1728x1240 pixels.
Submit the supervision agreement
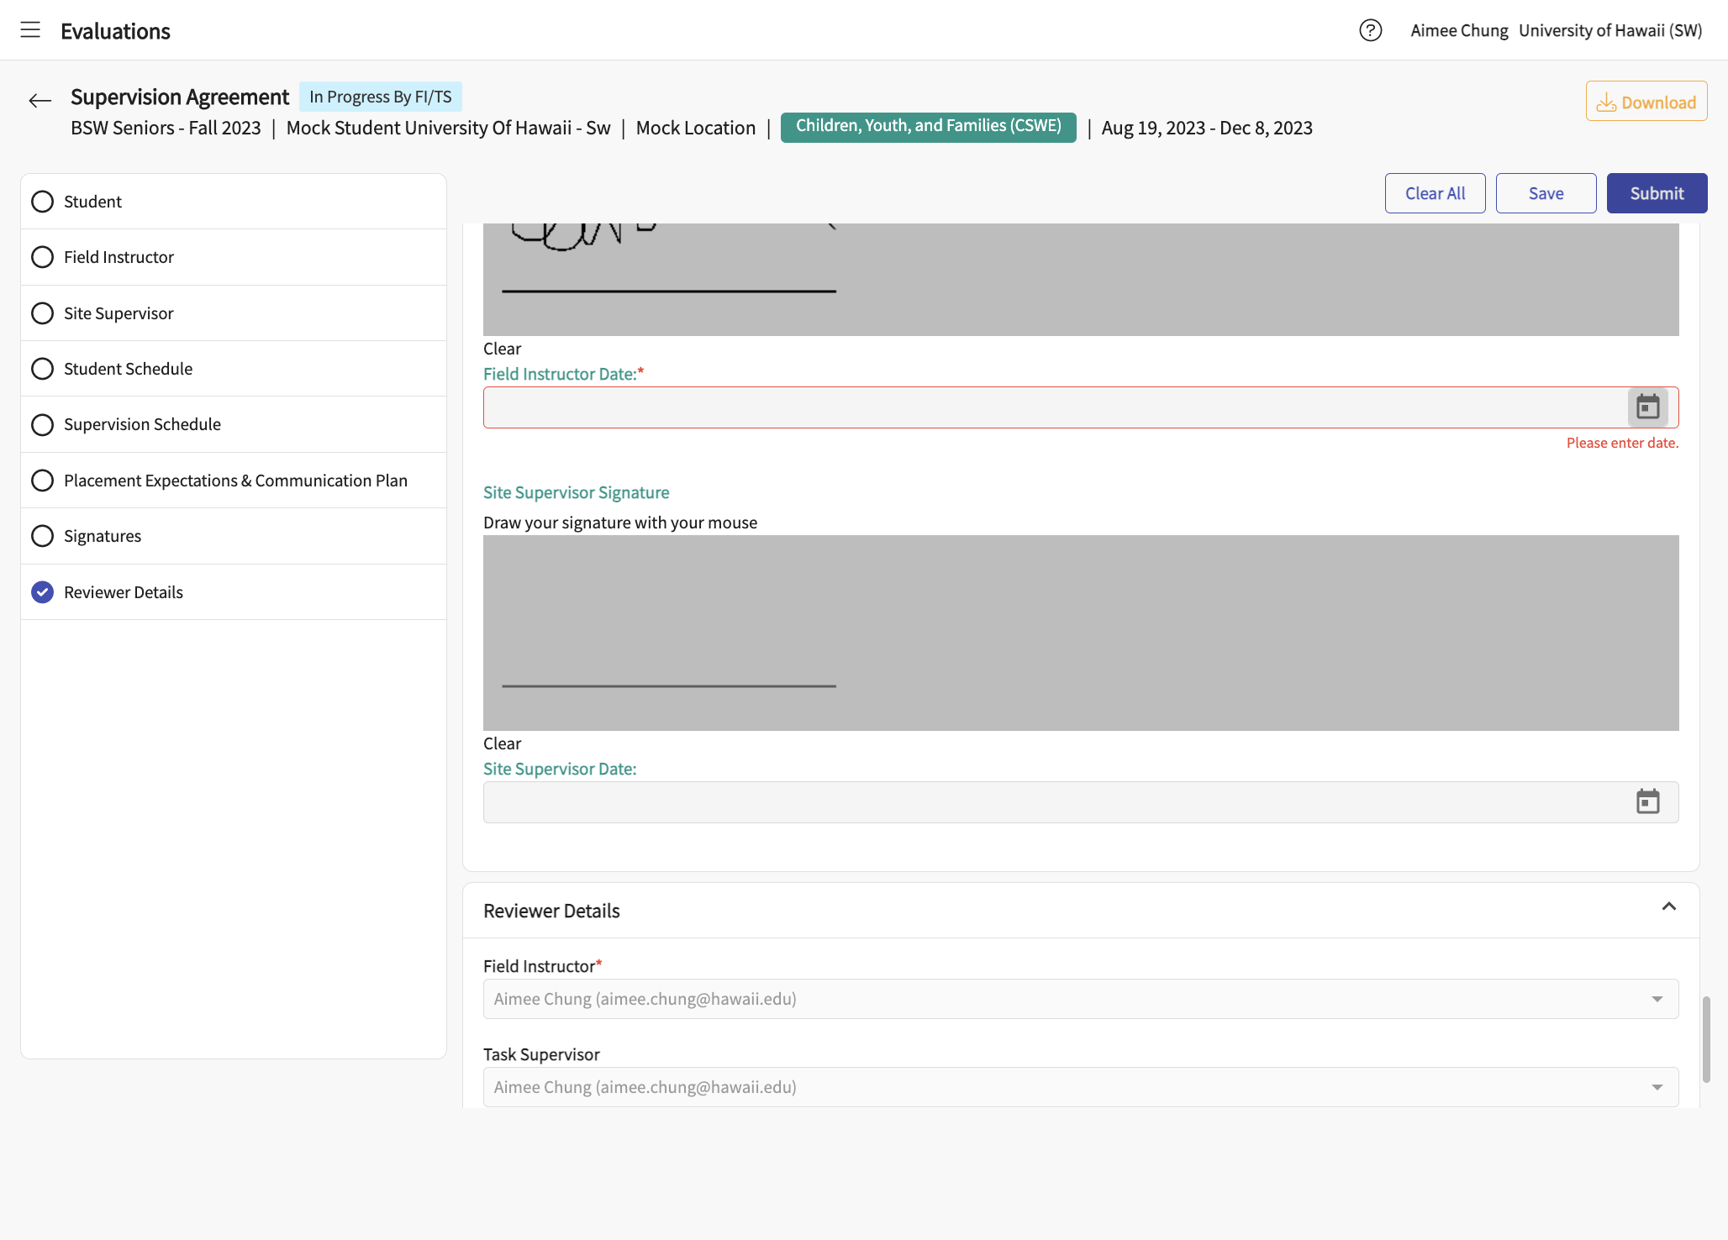[1657, 193]
